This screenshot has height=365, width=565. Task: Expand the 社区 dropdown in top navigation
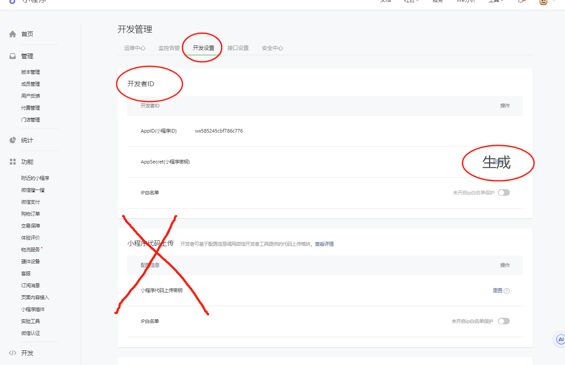point(411,1)
